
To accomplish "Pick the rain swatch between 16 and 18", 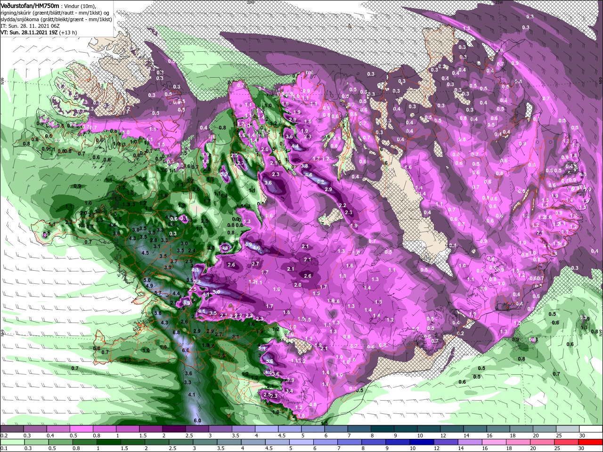I will tap(495, 442).
